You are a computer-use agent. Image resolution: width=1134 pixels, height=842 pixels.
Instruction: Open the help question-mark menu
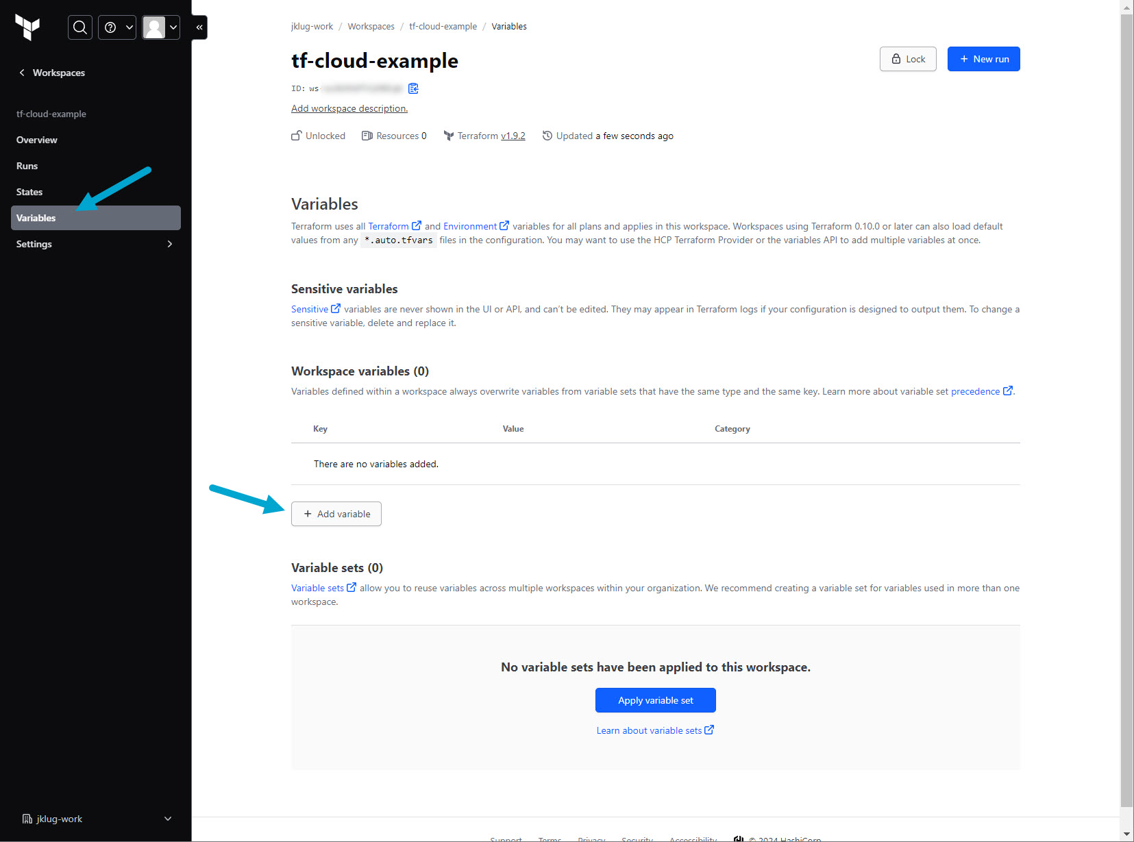117,27
